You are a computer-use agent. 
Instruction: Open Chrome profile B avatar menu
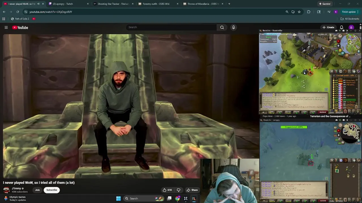[x=336, y=12]
